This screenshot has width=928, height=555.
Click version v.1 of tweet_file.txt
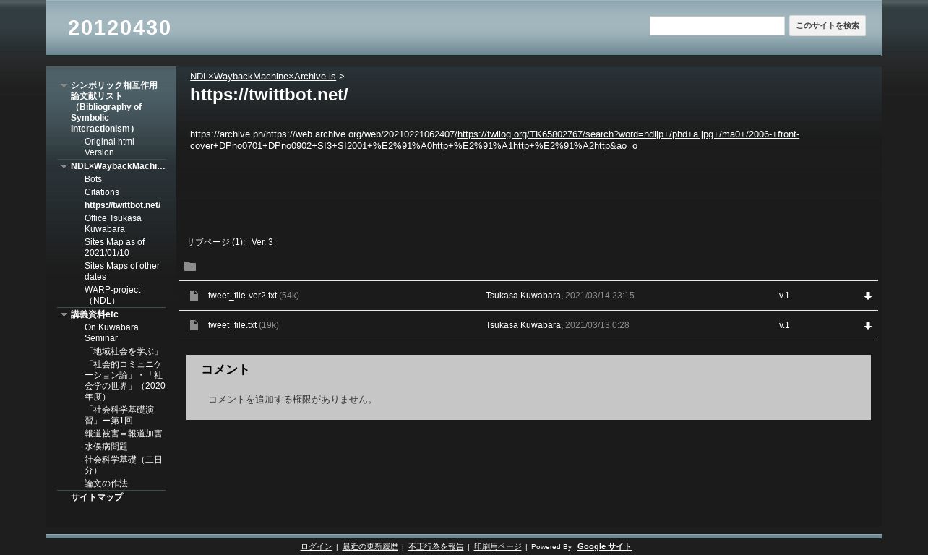click(784, 325)
